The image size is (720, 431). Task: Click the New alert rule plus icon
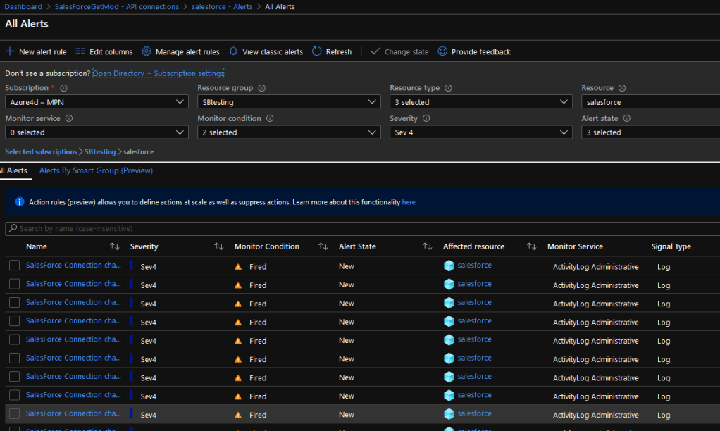click(10, 51)
